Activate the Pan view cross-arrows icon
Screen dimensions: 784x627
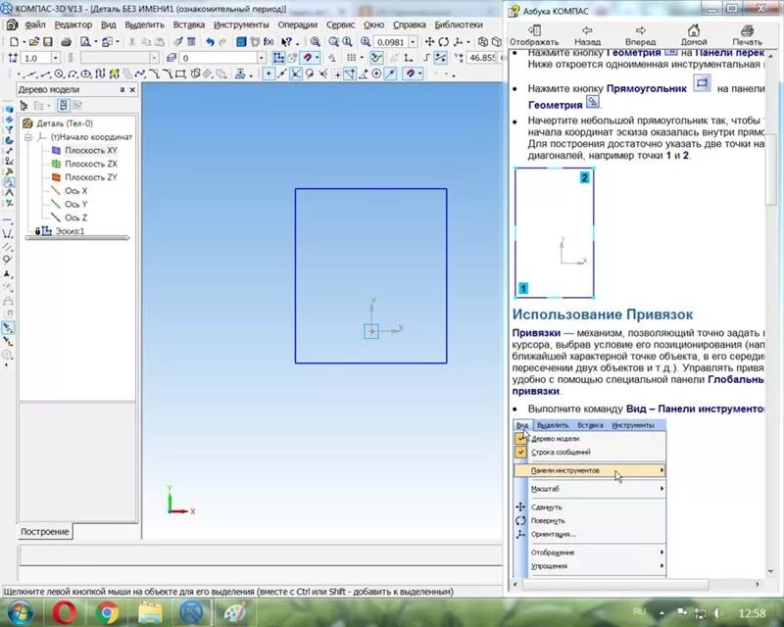pos(429,42)
